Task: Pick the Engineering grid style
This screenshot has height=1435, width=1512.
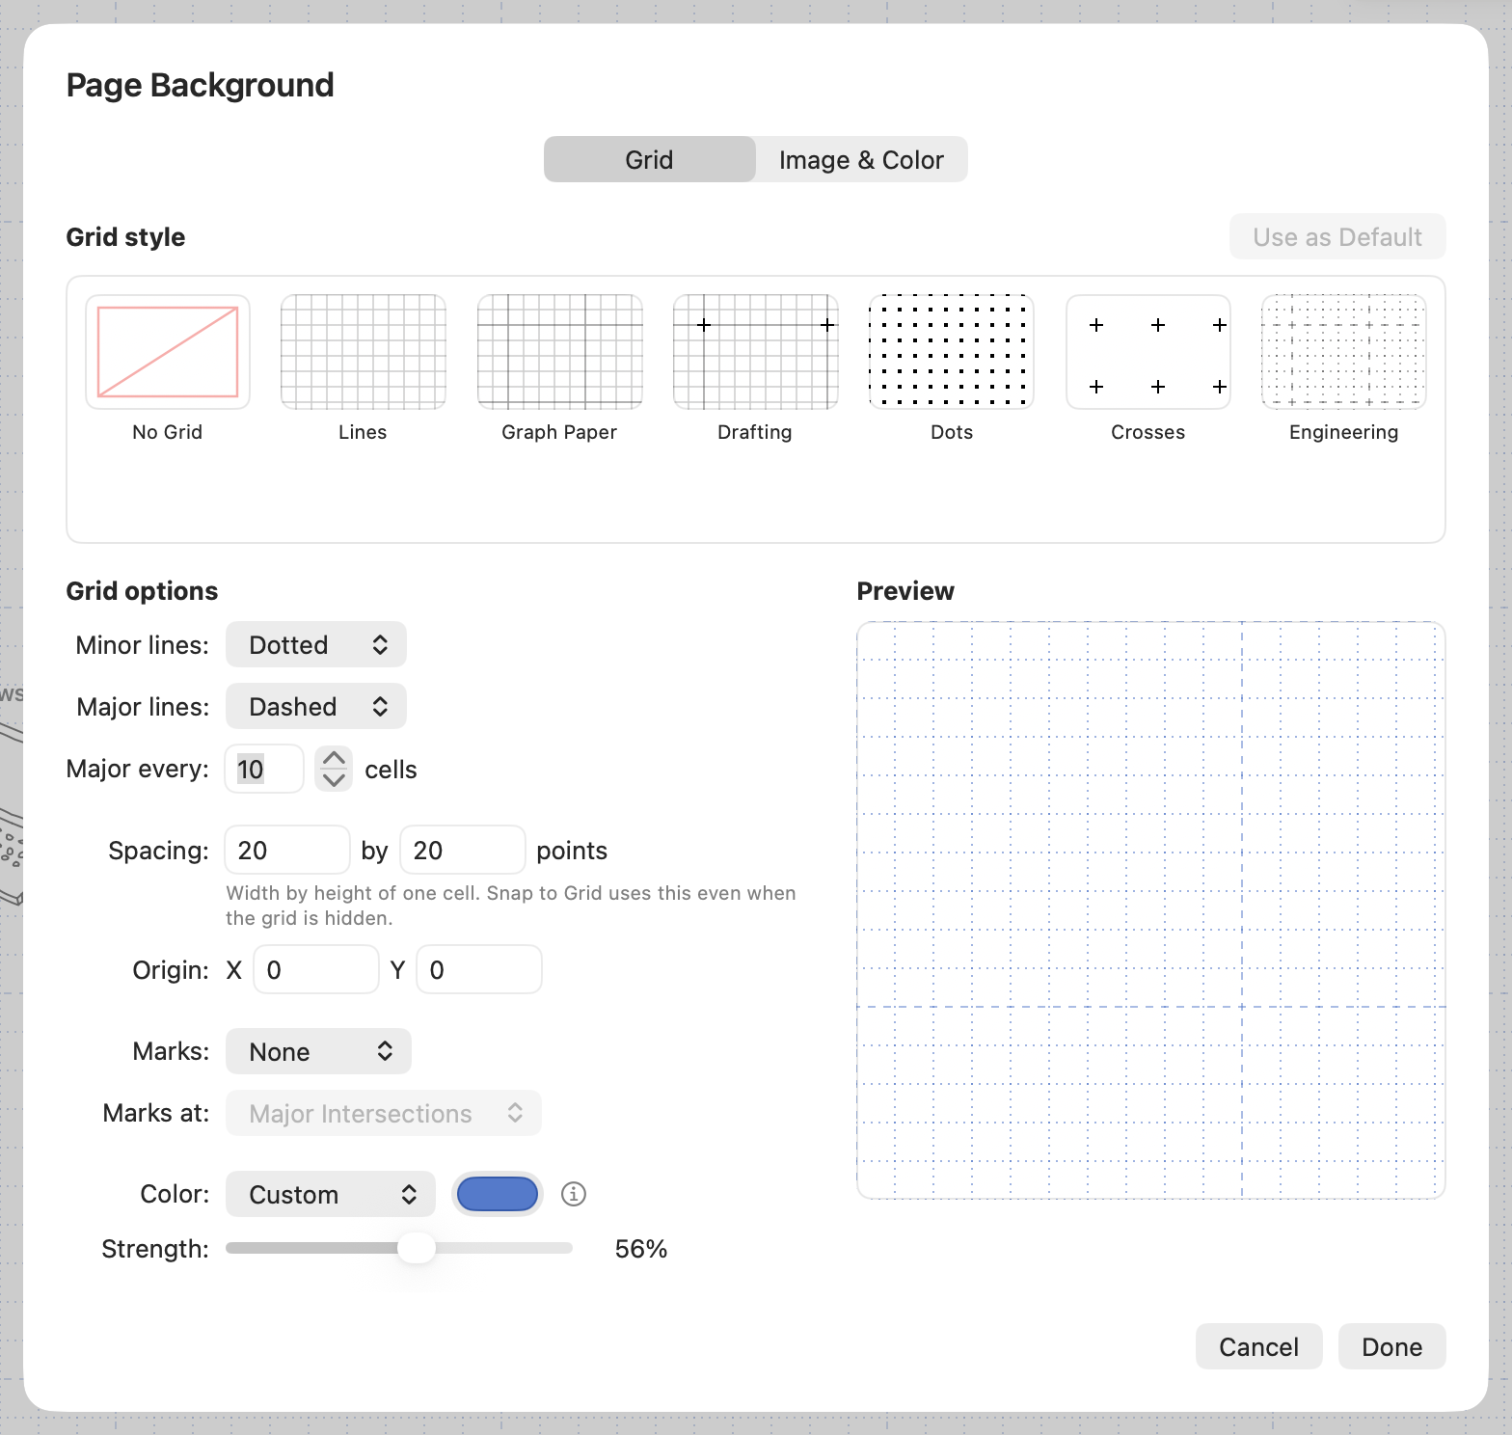Action: pos(1344,352)
